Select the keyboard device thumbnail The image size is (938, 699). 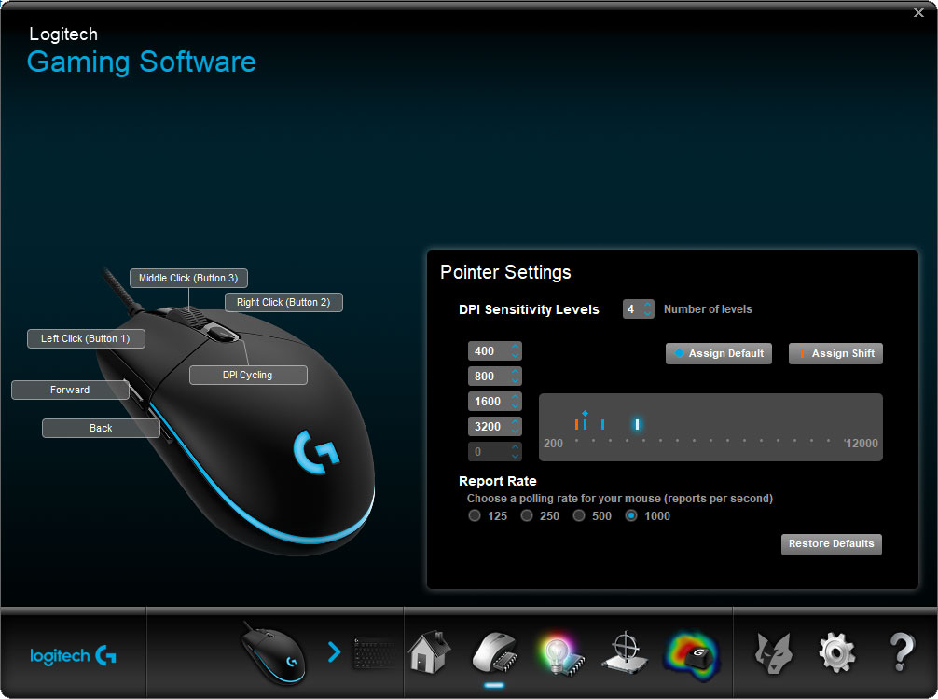coord(374,653)
